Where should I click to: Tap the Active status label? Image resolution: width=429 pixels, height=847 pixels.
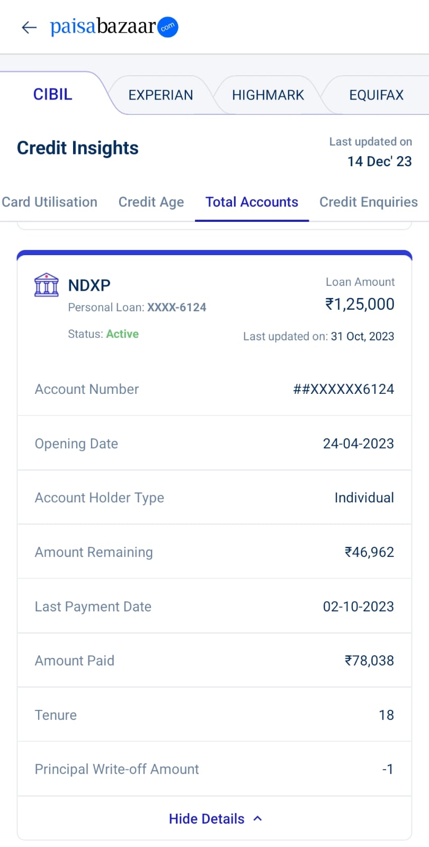pos(122,334)
